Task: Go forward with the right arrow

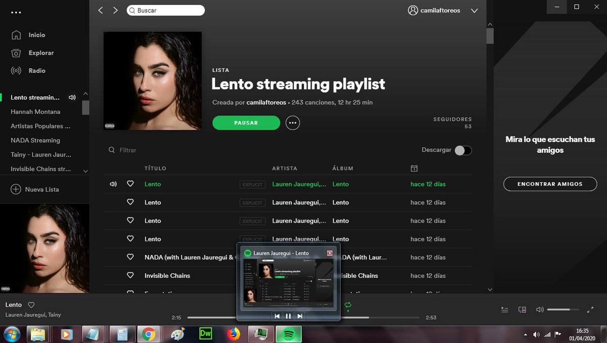Action: [115, 10]
